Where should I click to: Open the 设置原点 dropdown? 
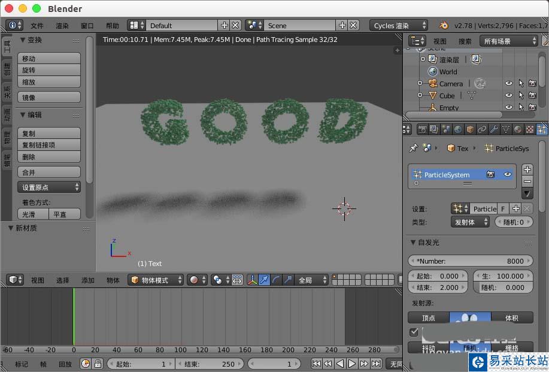tap(49, 187)
